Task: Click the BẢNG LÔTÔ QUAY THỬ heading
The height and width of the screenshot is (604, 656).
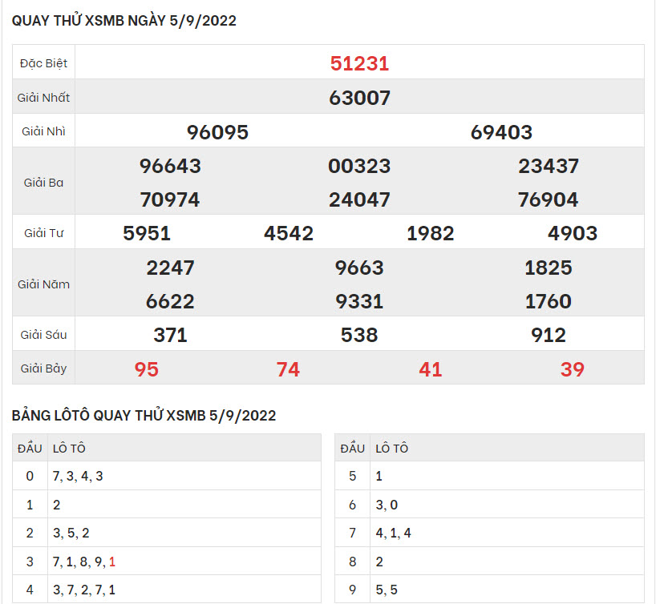Action: [x=144, y=415]
